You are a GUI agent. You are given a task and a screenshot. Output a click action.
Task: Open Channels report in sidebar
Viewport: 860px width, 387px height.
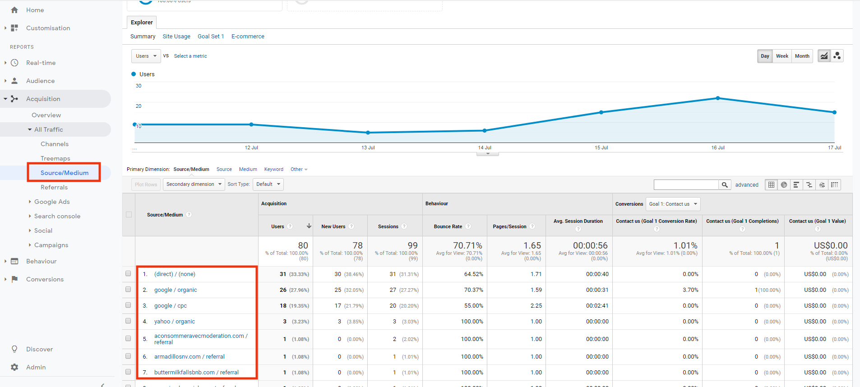(x=55, y=144)
